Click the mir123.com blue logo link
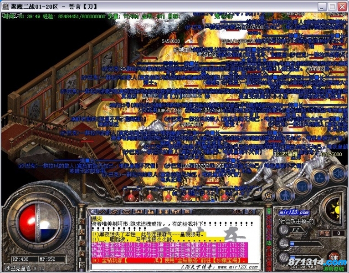Image resolution: width=349 pixels, height=273 pixels. pos(294,212)
